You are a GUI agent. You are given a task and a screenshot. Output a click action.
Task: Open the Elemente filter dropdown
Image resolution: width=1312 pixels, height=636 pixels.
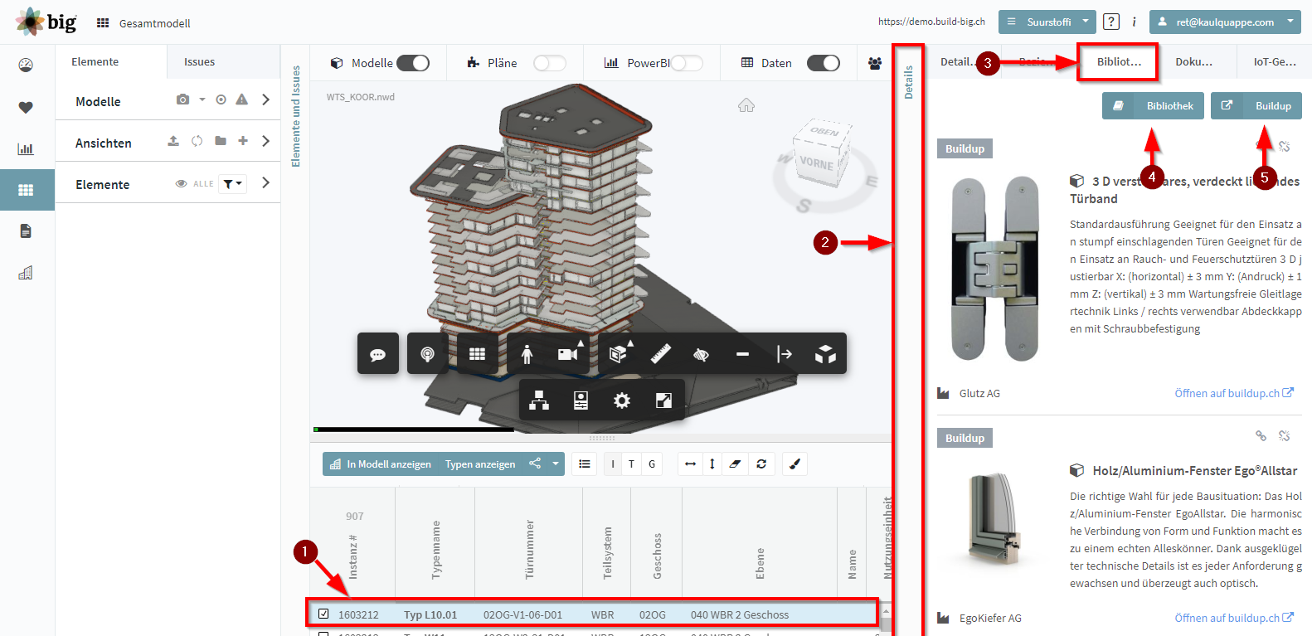[x=233, y=184]
